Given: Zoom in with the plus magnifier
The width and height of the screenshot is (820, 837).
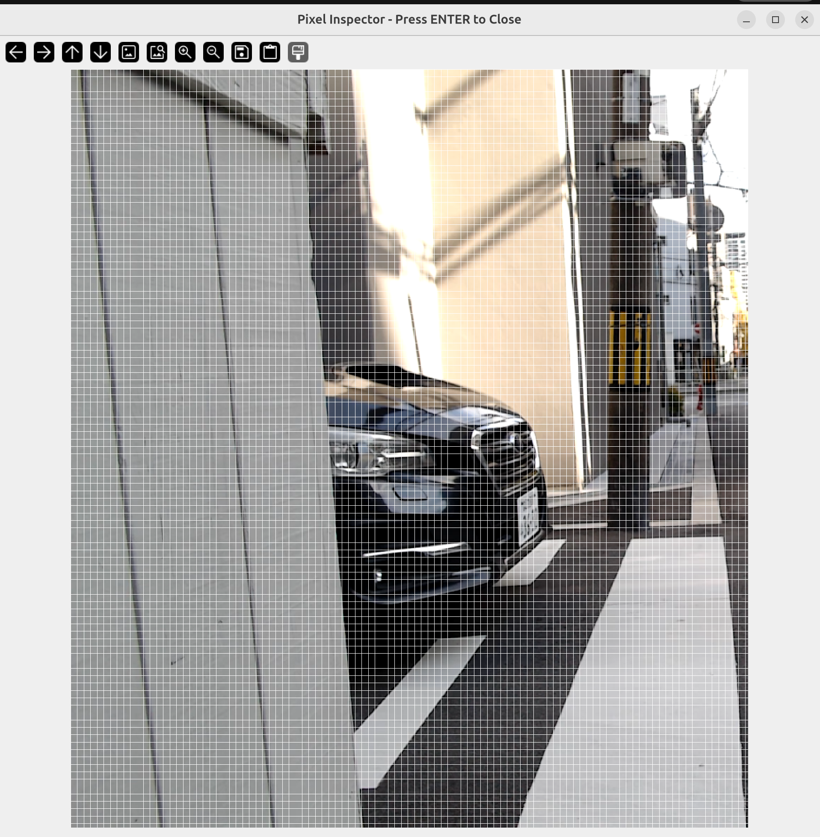Looking at the screenshot, I should (185, 53).
